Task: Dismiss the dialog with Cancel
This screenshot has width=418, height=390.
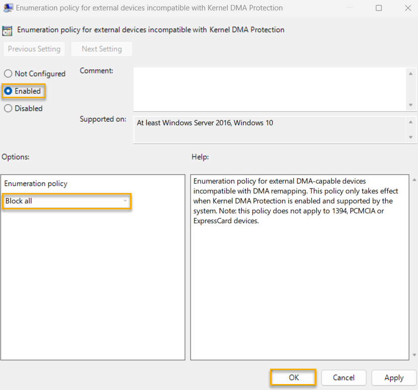Action: click(x=344, y=378)
